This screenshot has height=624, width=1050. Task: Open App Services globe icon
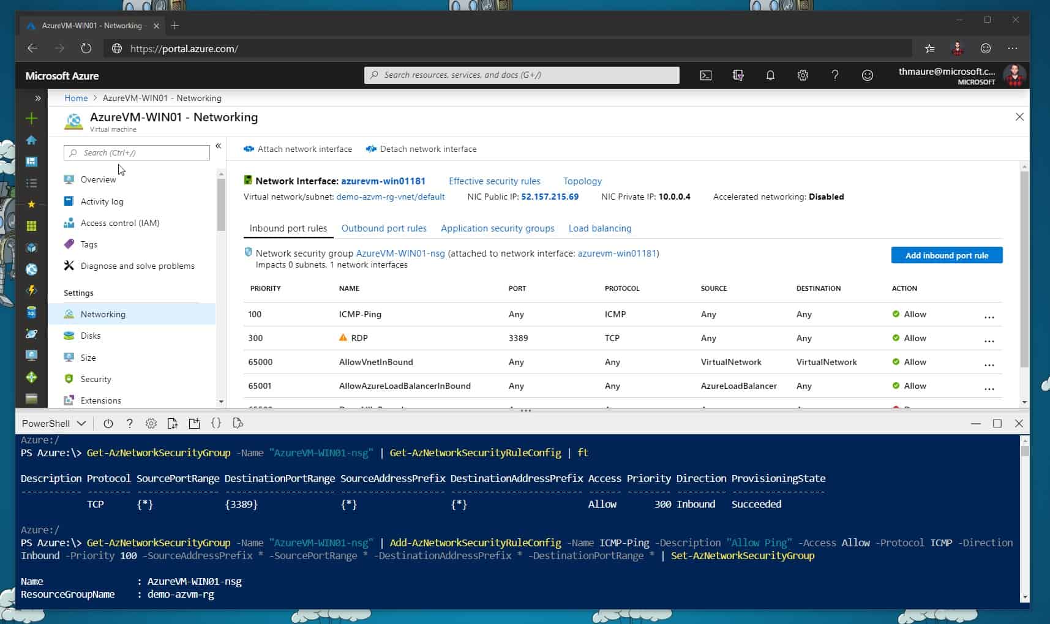[x=31, y=269]
